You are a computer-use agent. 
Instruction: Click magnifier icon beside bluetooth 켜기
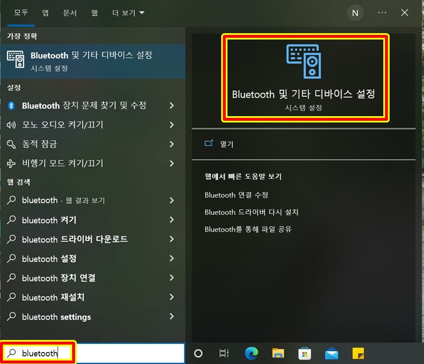(x=11, y=220)
